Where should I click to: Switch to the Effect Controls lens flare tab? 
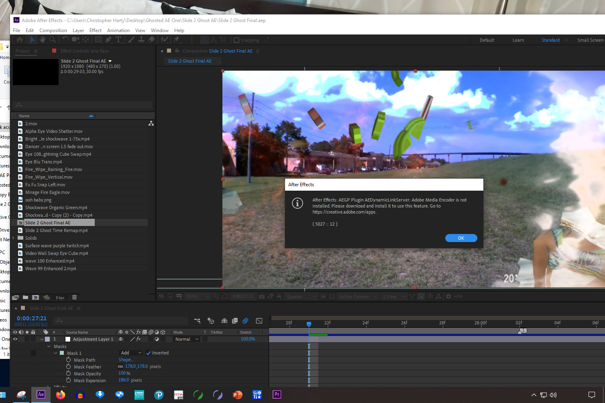(84, 51)
